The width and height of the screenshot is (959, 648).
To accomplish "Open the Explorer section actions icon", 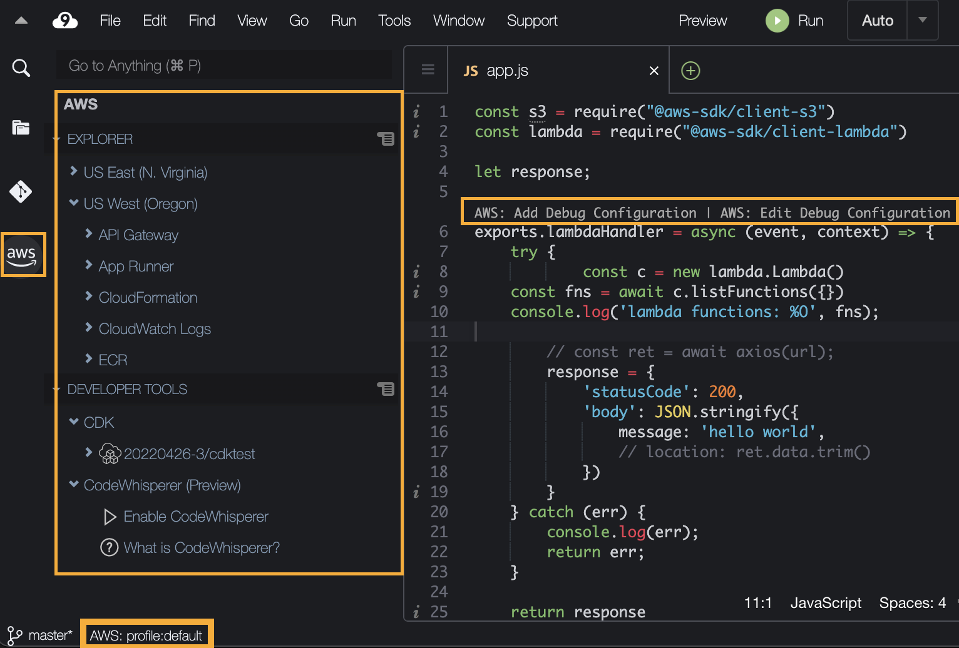I will click(386, 139).
